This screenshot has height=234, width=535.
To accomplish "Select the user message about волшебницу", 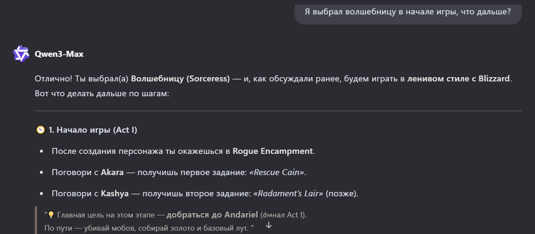I will (407, 11).
